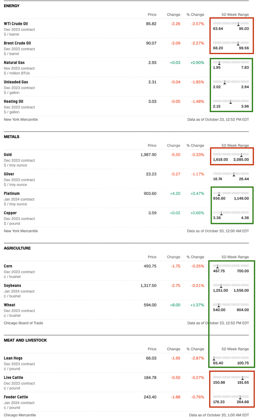Click the Lean Hogs range marker
Viewport: 256px width, 419px height.
coord(214,358)
